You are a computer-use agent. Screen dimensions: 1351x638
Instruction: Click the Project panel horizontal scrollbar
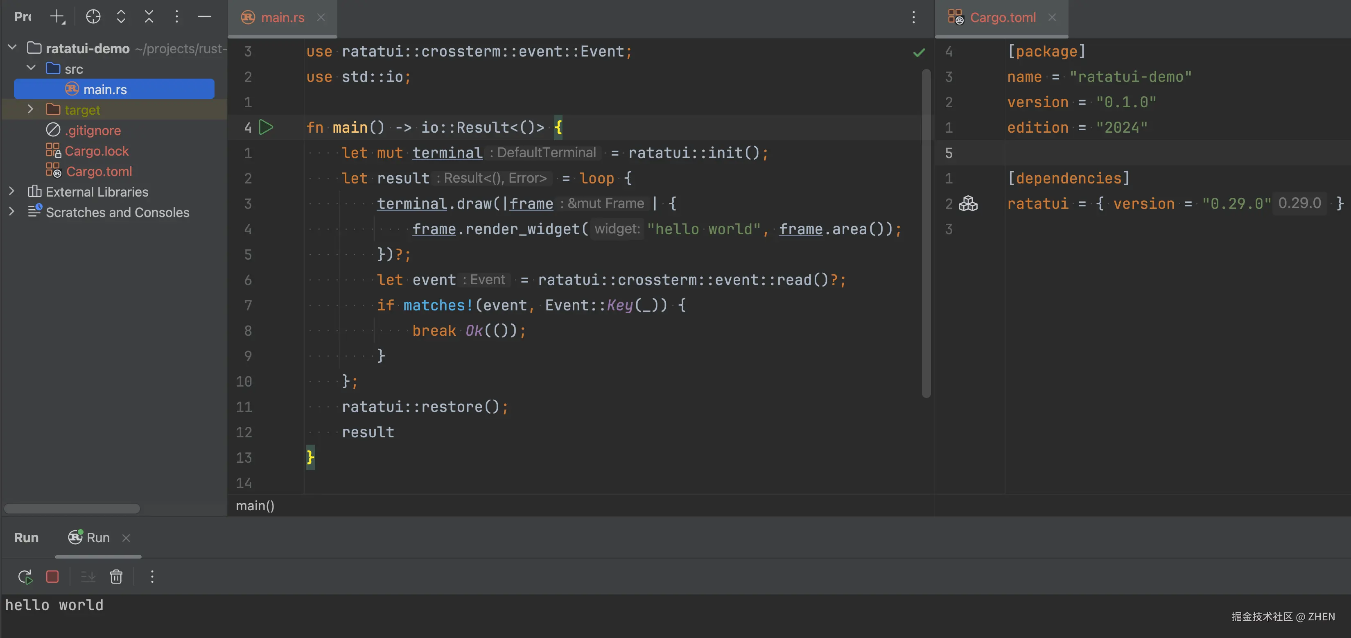72,509
